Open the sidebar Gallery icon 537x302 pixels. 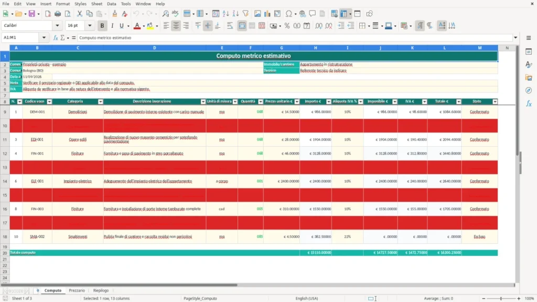(x=529, y=78)
